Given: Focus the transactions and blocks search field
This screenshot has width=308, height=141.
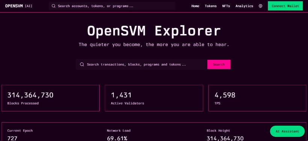Looking at the screenshot, I should click(142, 65).
